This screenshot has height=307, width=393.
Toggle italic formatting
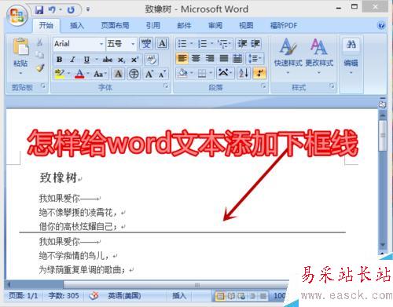click(x=72, y=60)
